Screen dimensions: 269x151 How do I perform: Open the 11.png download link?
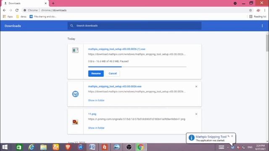pyautogui.click(x=92, y=114)
